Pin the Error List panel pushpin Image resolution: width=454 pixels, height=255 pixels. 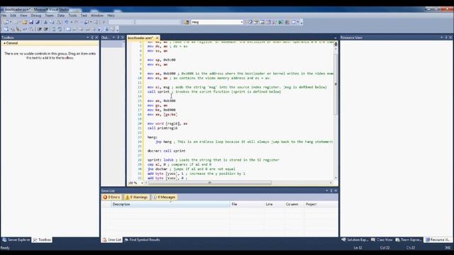point(331,191)
